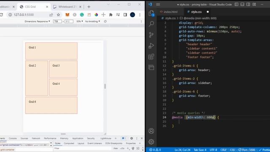The image size is (270, 152).
Task: Toggle the secondary side bar layout icon
Action: pyautogui.click(x=248, y=4)
